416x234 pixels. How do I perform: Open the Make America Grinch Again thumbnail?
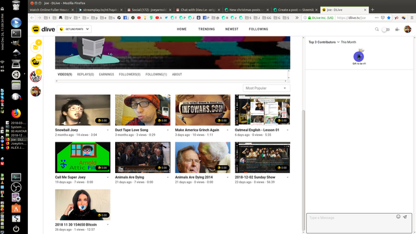click(203, 110)
